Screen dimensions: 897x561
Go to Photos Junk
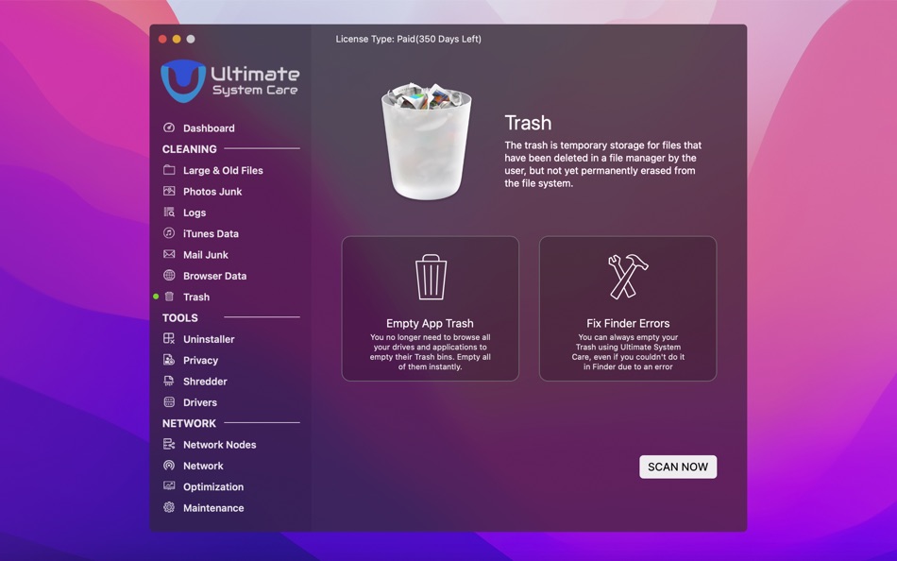[212, 192]
